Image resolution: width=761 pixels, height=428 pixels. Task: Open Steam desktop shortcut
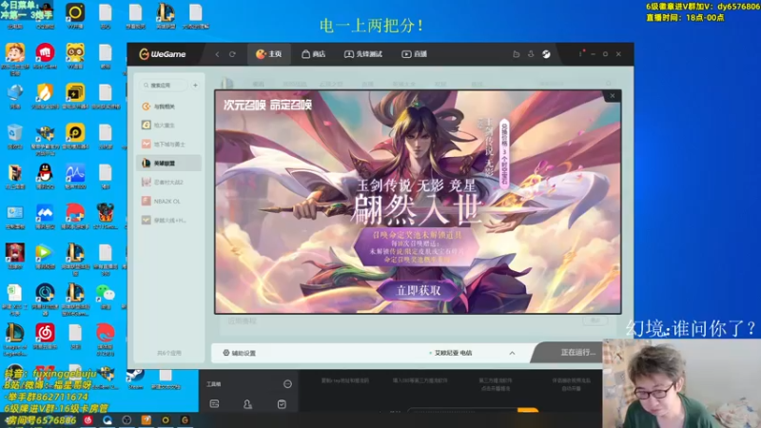click(135, 378)
